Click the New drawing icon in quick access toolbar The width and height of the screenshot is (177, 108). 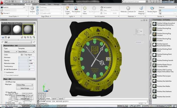click(7, 1)
